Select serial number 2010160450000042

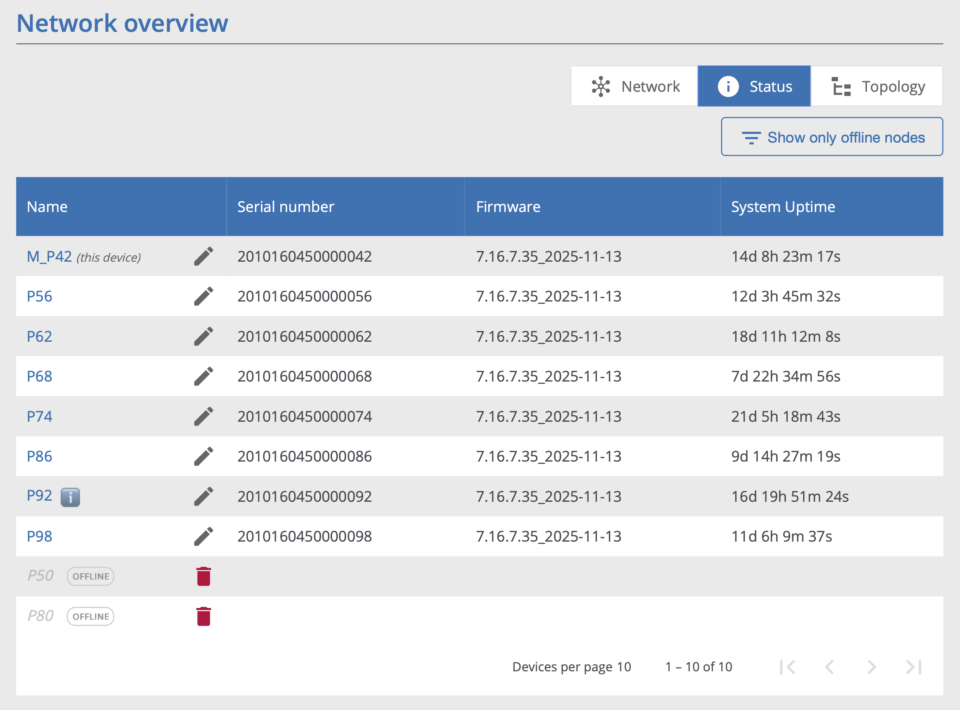(x=305, y=256)
